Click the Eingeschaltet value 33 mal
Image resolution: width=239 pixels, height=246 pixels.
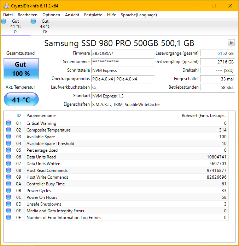tap(217, 79)
